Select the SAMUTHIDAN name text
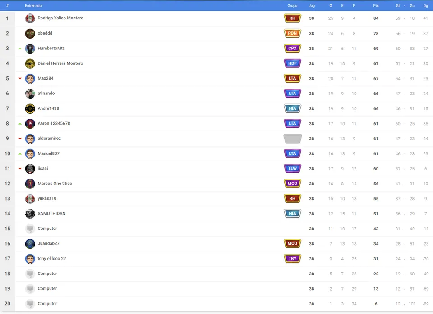The image size is (433, 314). [x=51, y=214]
